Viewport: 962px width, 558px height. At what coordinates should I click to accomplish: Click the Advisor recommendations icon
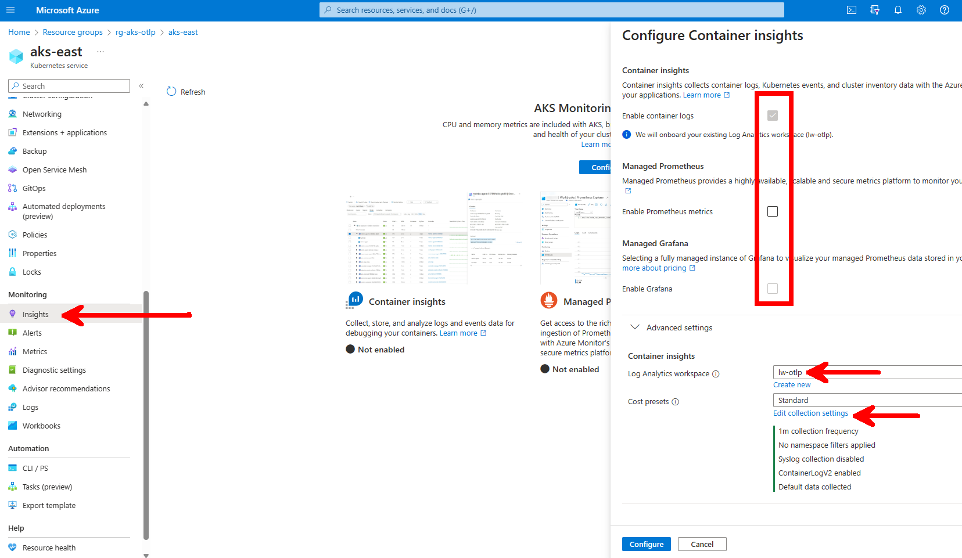point(13,388)
